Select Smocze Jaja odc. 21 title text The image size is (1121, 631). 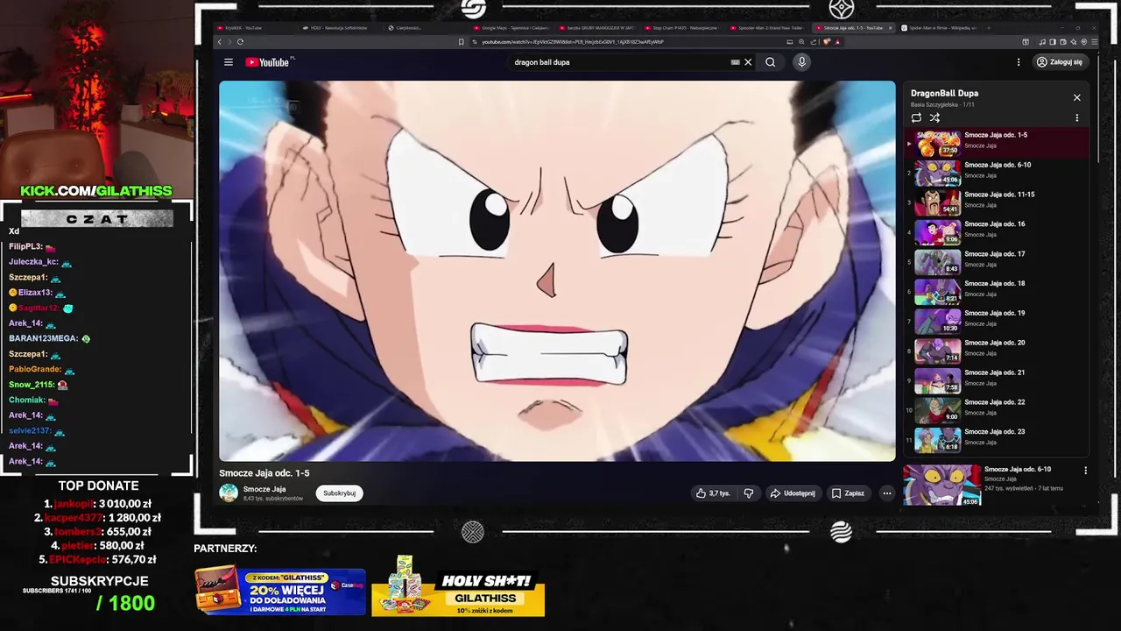[x=994, y=372]
